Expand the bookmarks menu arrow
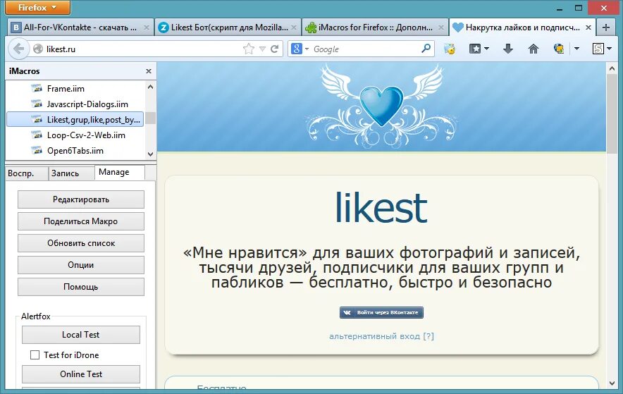This screenshot has height=394, width=623. click(486, 49)
